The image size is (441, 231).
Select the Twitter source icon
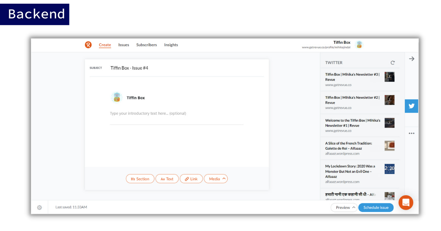point(411,106)
